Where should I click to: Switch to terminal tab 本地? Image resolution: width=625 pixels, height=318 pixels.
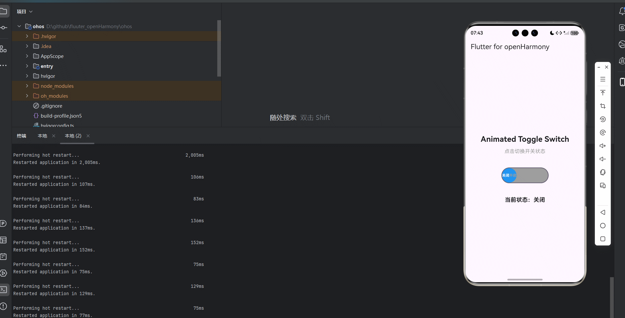(x=42, y=136)
